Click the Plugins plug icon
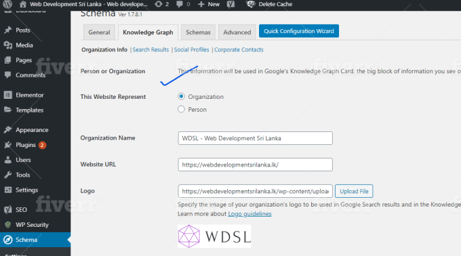Image resolution: width=461 pixels, height=256 pixels. click(8, 145)
